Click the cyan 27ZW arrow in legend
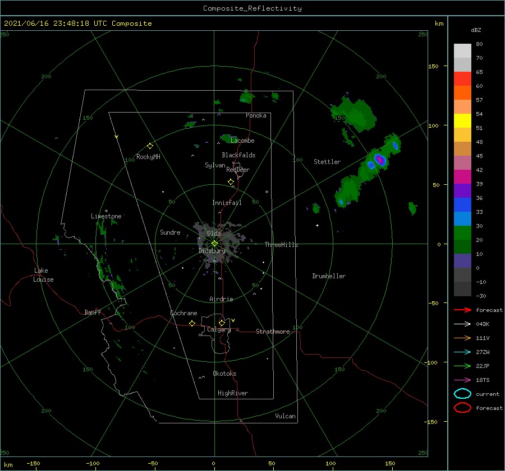 (x=462, y=352)
